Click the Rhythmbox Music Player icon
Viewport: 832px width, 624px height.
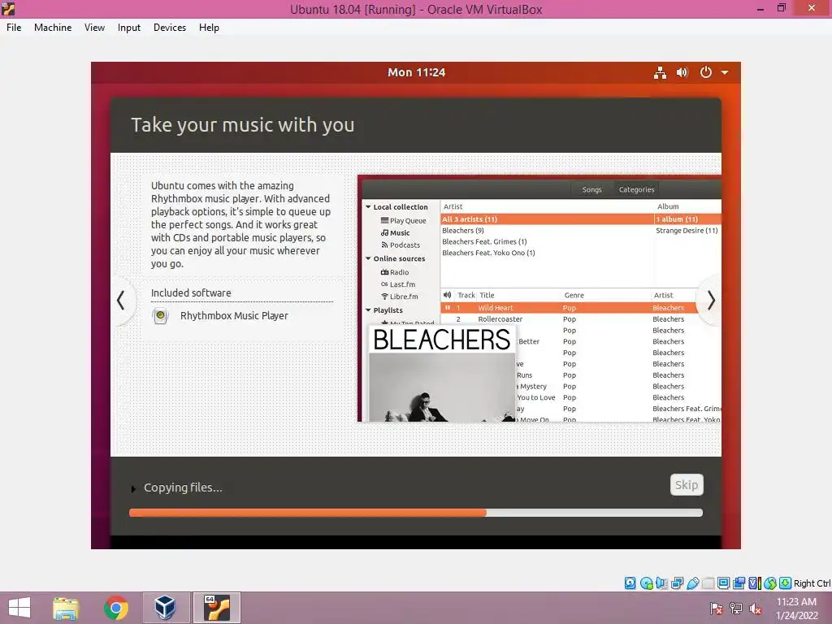point(160,316)
